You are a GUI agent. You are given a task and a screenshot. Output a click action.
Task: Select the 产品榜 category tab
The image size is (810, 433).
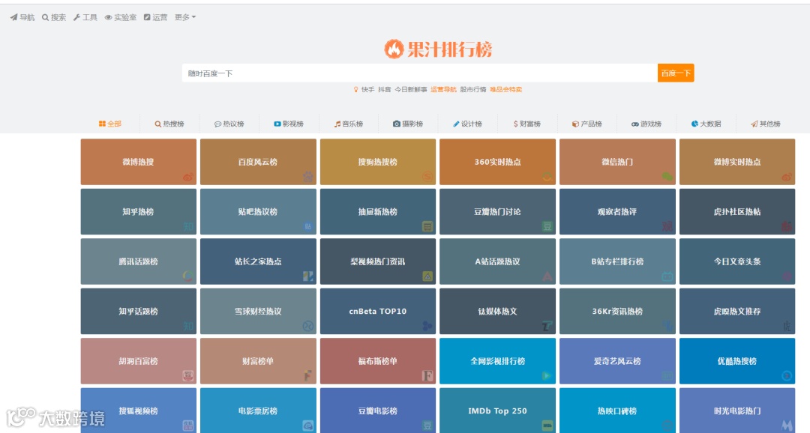point(586,124)
